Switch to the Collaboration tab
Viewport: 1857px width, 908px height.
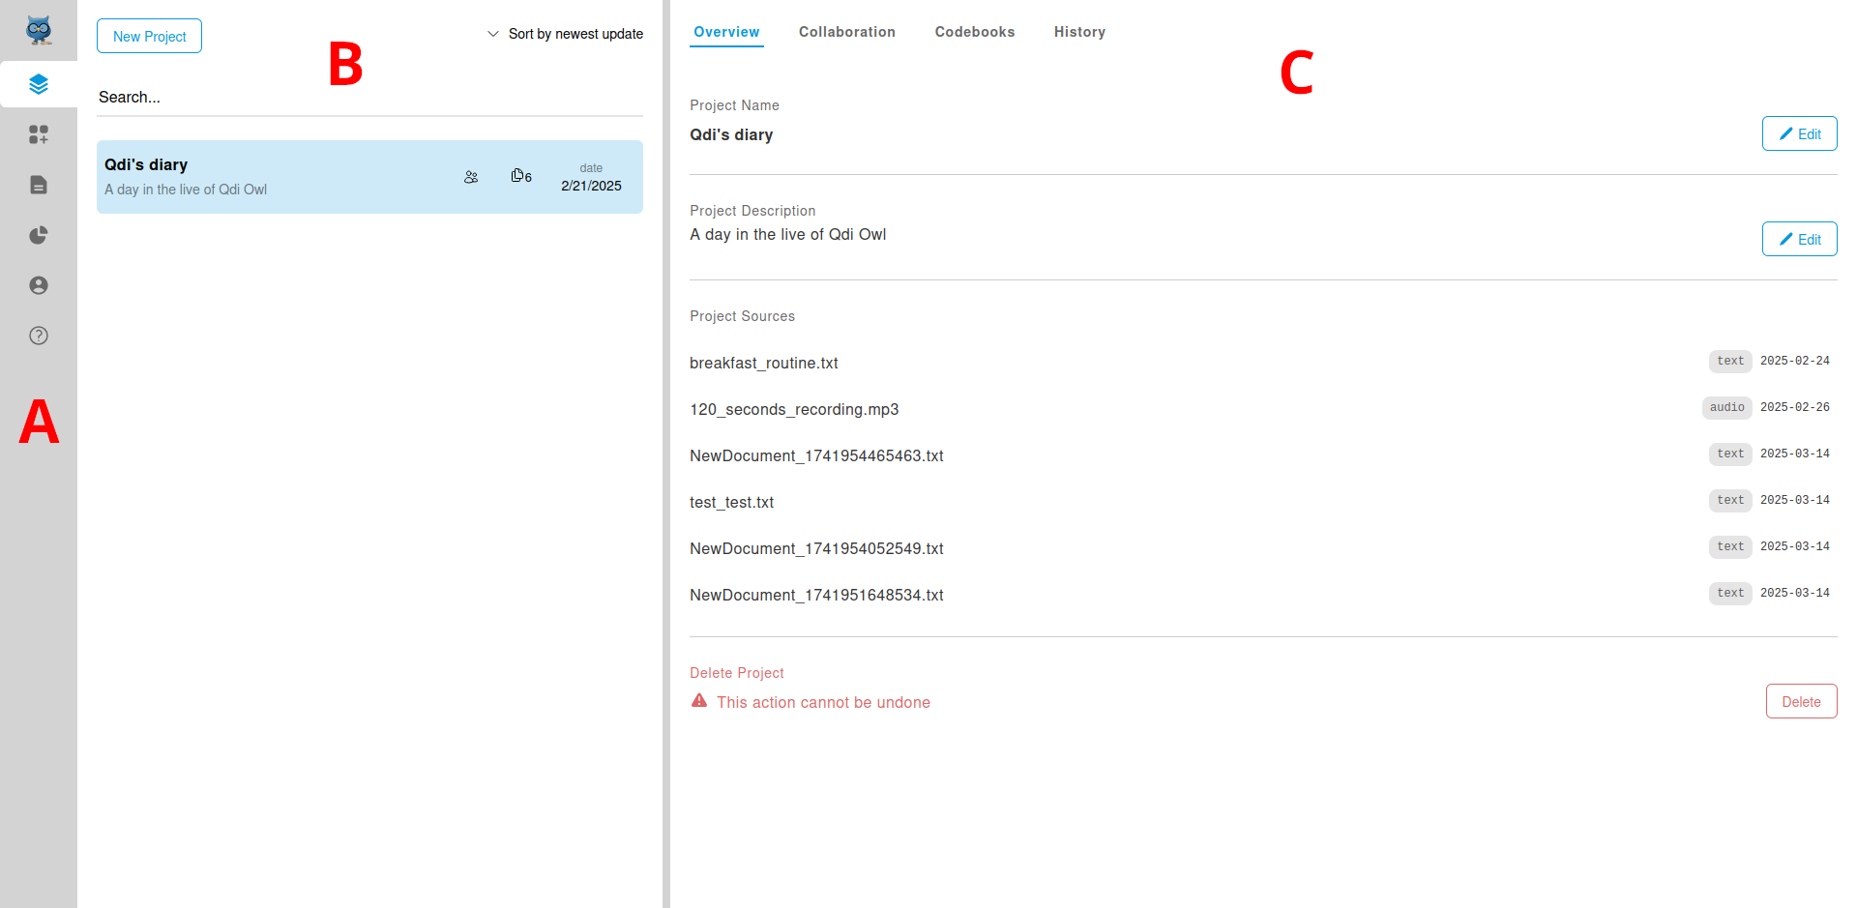pyautogui.click(x=846, y=32)
